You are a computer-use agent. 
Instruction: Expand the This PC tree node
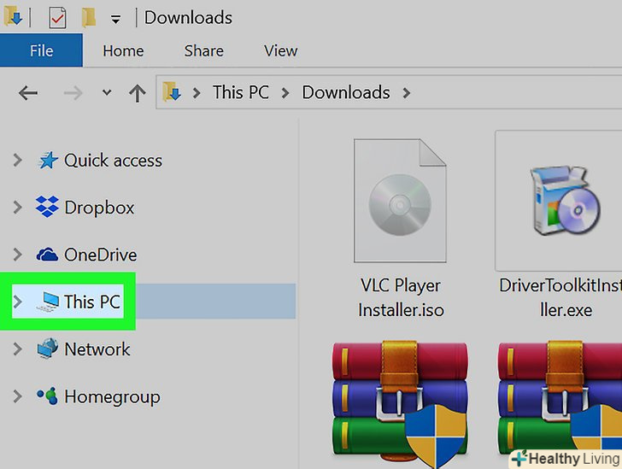pos(17,302)
